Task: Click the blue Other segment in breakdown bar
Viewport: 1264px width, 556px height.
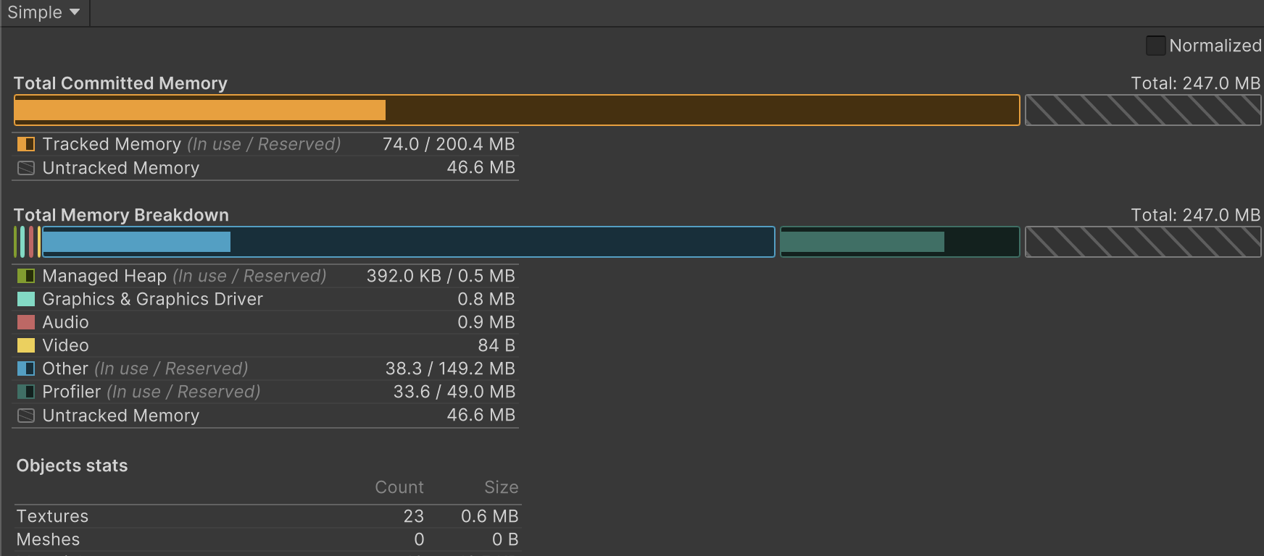Action: (x=407, y=242)
